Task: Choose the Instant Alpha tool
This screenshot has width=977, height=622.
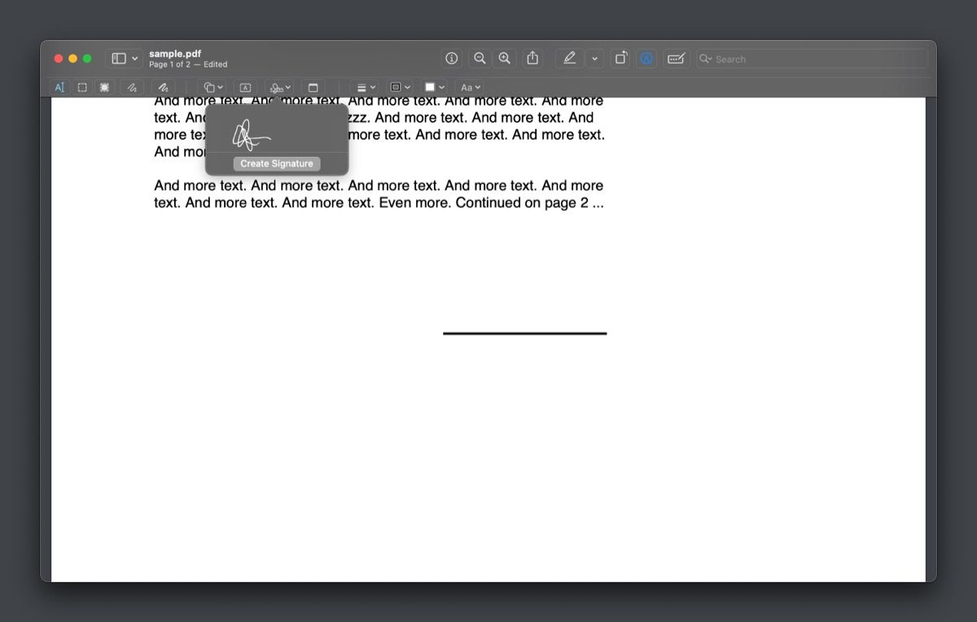Action: pos(103,87)
